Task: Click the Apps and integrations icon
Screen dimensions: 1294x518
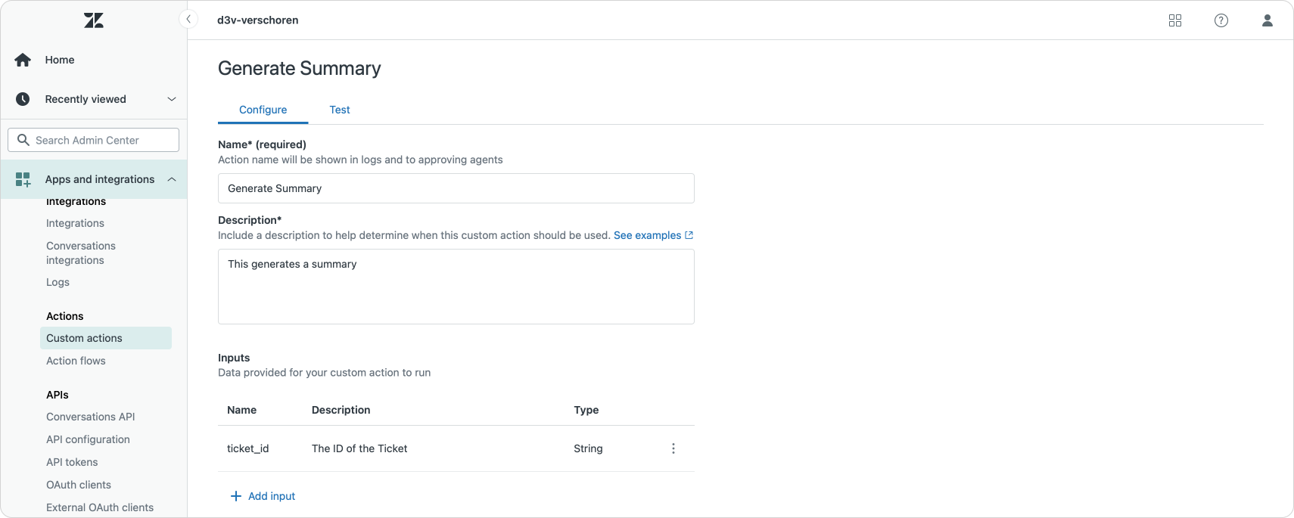Action: pyautogui.click(x=23, y=179)
